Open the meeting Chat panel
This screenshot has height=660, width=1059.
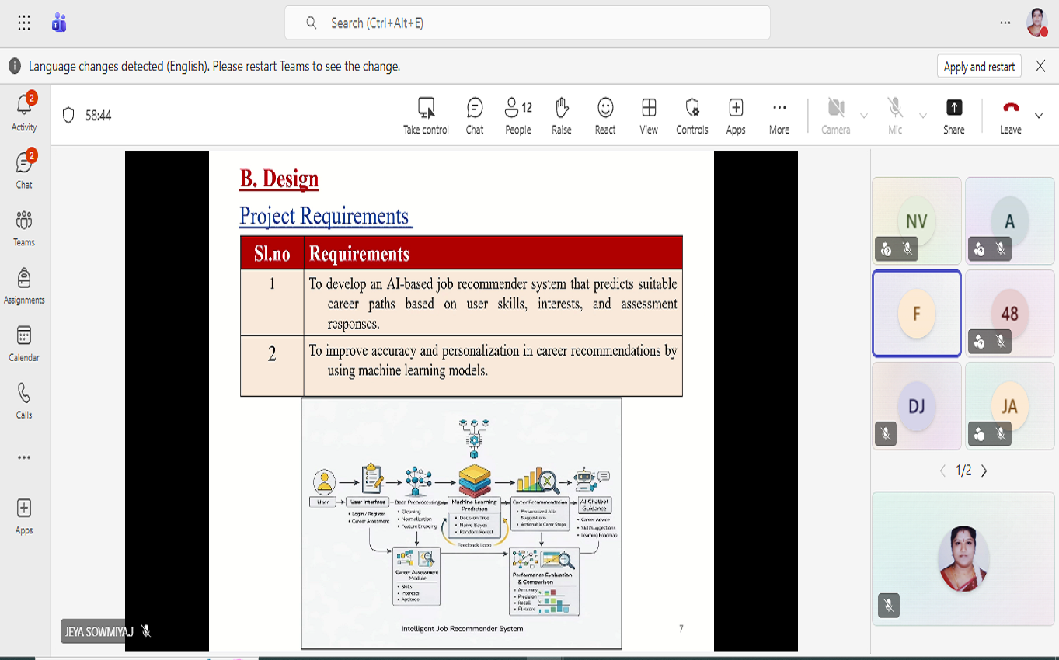(x=475, y=116)
